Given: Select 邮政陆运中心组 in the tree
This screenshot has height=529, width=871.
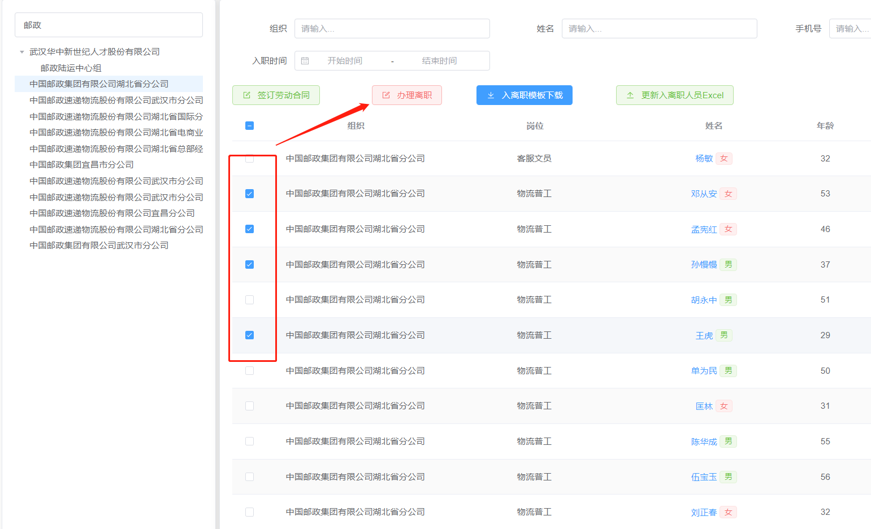Looking at the screenshot, I should (x=71, y=68).
